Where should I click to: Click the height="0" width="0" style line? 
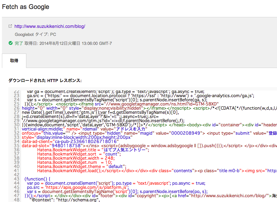click(149, 108)
